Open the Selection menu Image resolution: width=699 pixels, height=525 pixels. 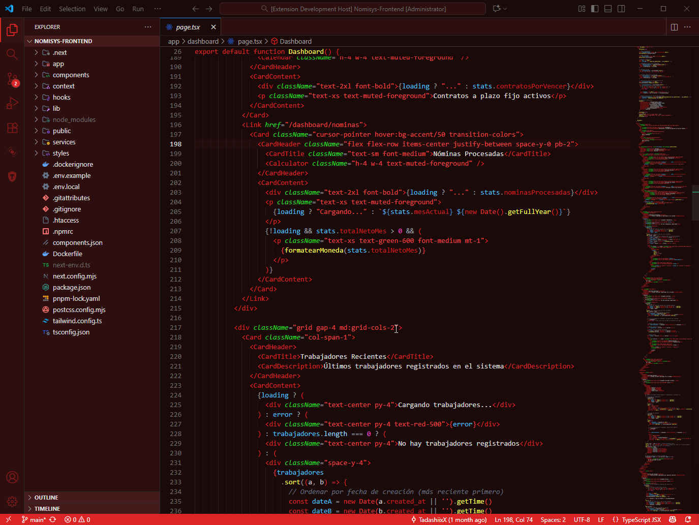tap(72, 9)
